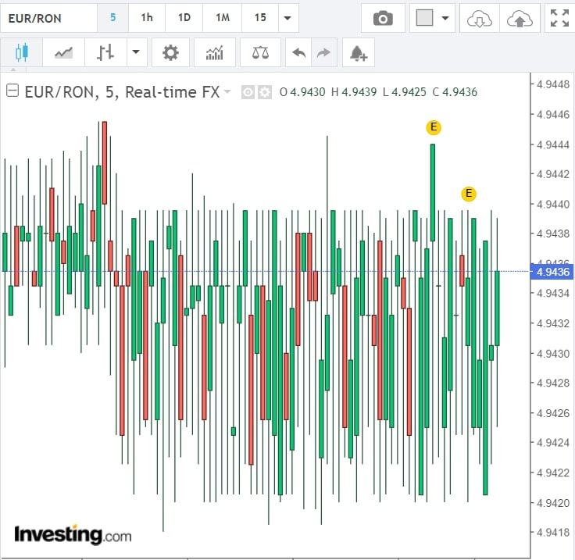Collapse the EUR/RON legend box

point(12,91)
